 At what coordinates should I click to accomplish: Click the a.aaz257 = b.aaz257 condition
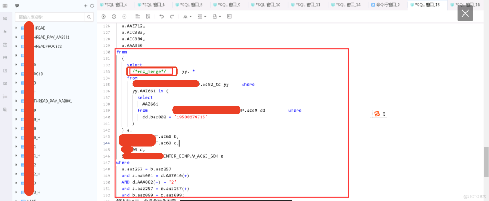[147, 169]
